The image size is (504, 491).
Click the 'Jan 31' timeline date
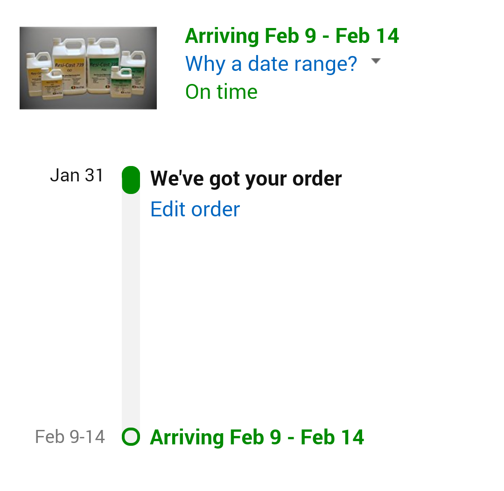tap(77, 175)
